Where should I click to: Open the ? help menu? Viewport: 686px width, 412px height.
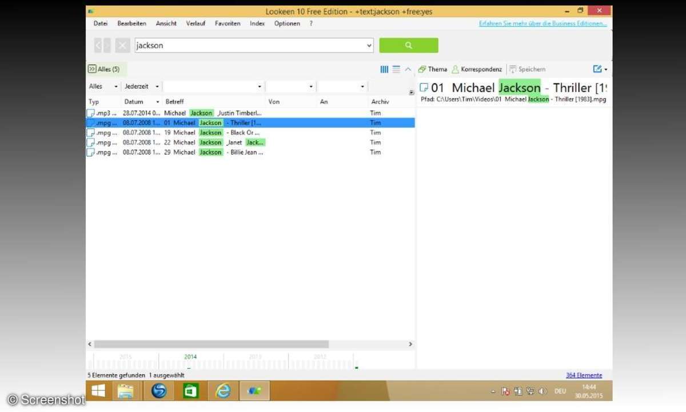[311, 23]
